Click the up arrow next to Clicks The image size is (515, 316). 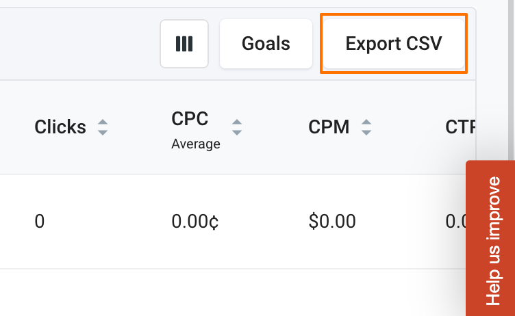pyautogui.click(x=103, y=122)
